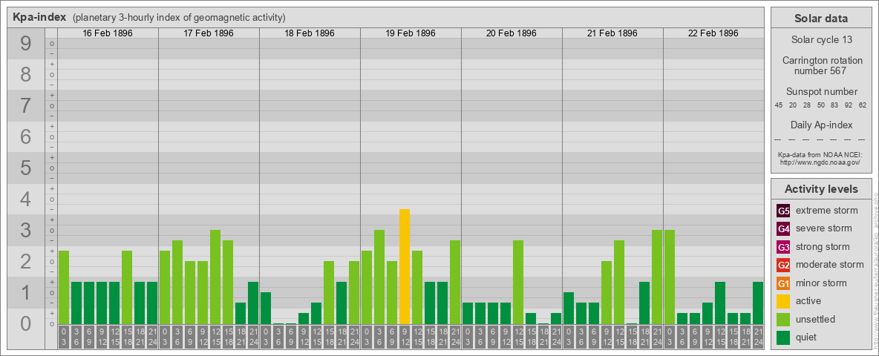879x356 pixels.
Task: Click the Kp scale number 0
Action: pos(26,323)
